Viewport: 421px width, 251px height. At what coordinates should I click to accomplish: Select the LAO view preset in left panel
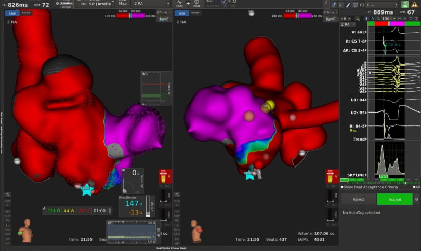(8, 234)
